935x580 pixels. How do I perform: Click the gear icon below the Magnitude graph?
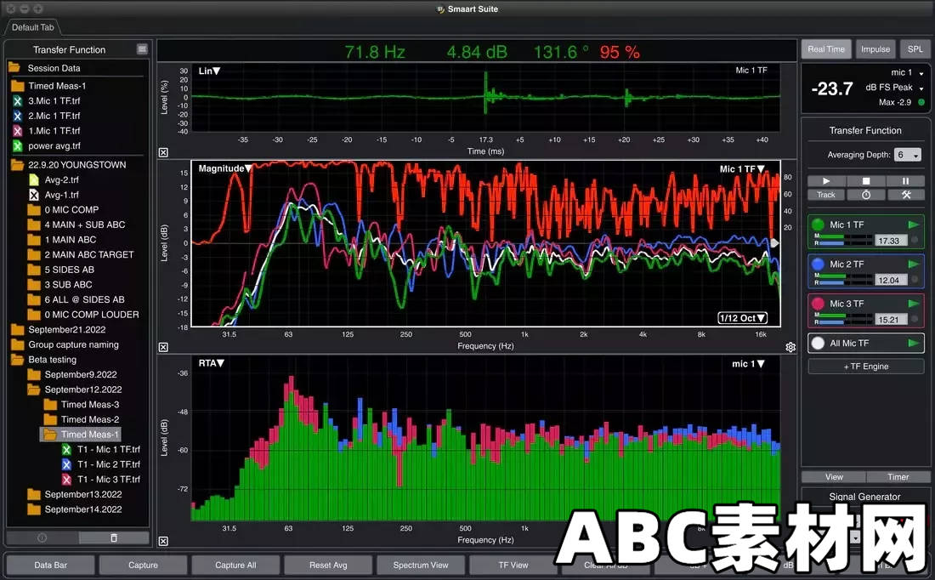pyautogui.click(x=790, y=346)
